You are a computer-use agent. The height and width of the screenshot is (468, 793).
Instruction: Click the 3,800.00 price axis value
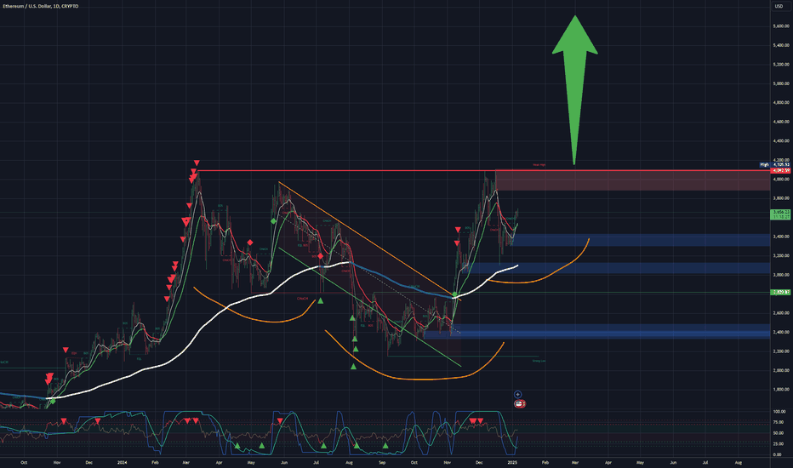[x=781, y=198]
